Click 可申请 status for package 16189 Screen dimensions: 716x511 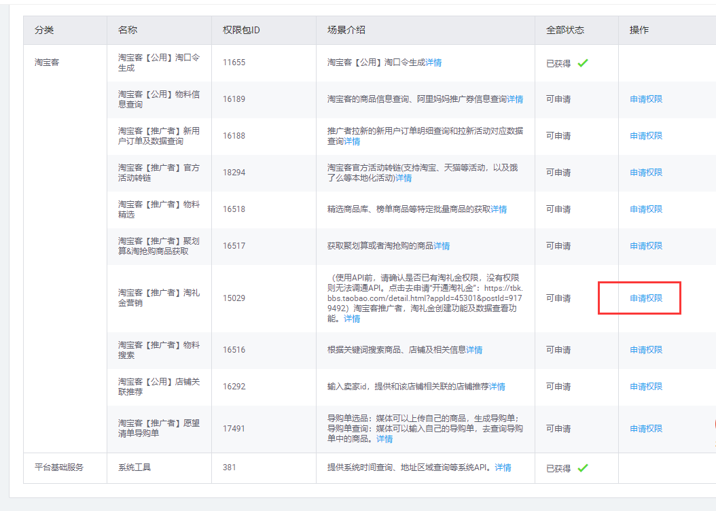coord(558,99)
